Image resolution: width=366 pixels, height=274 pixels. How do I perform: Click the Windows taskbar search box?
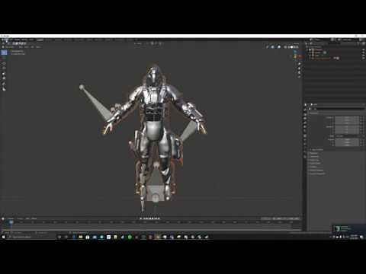[x=32, y=237]
